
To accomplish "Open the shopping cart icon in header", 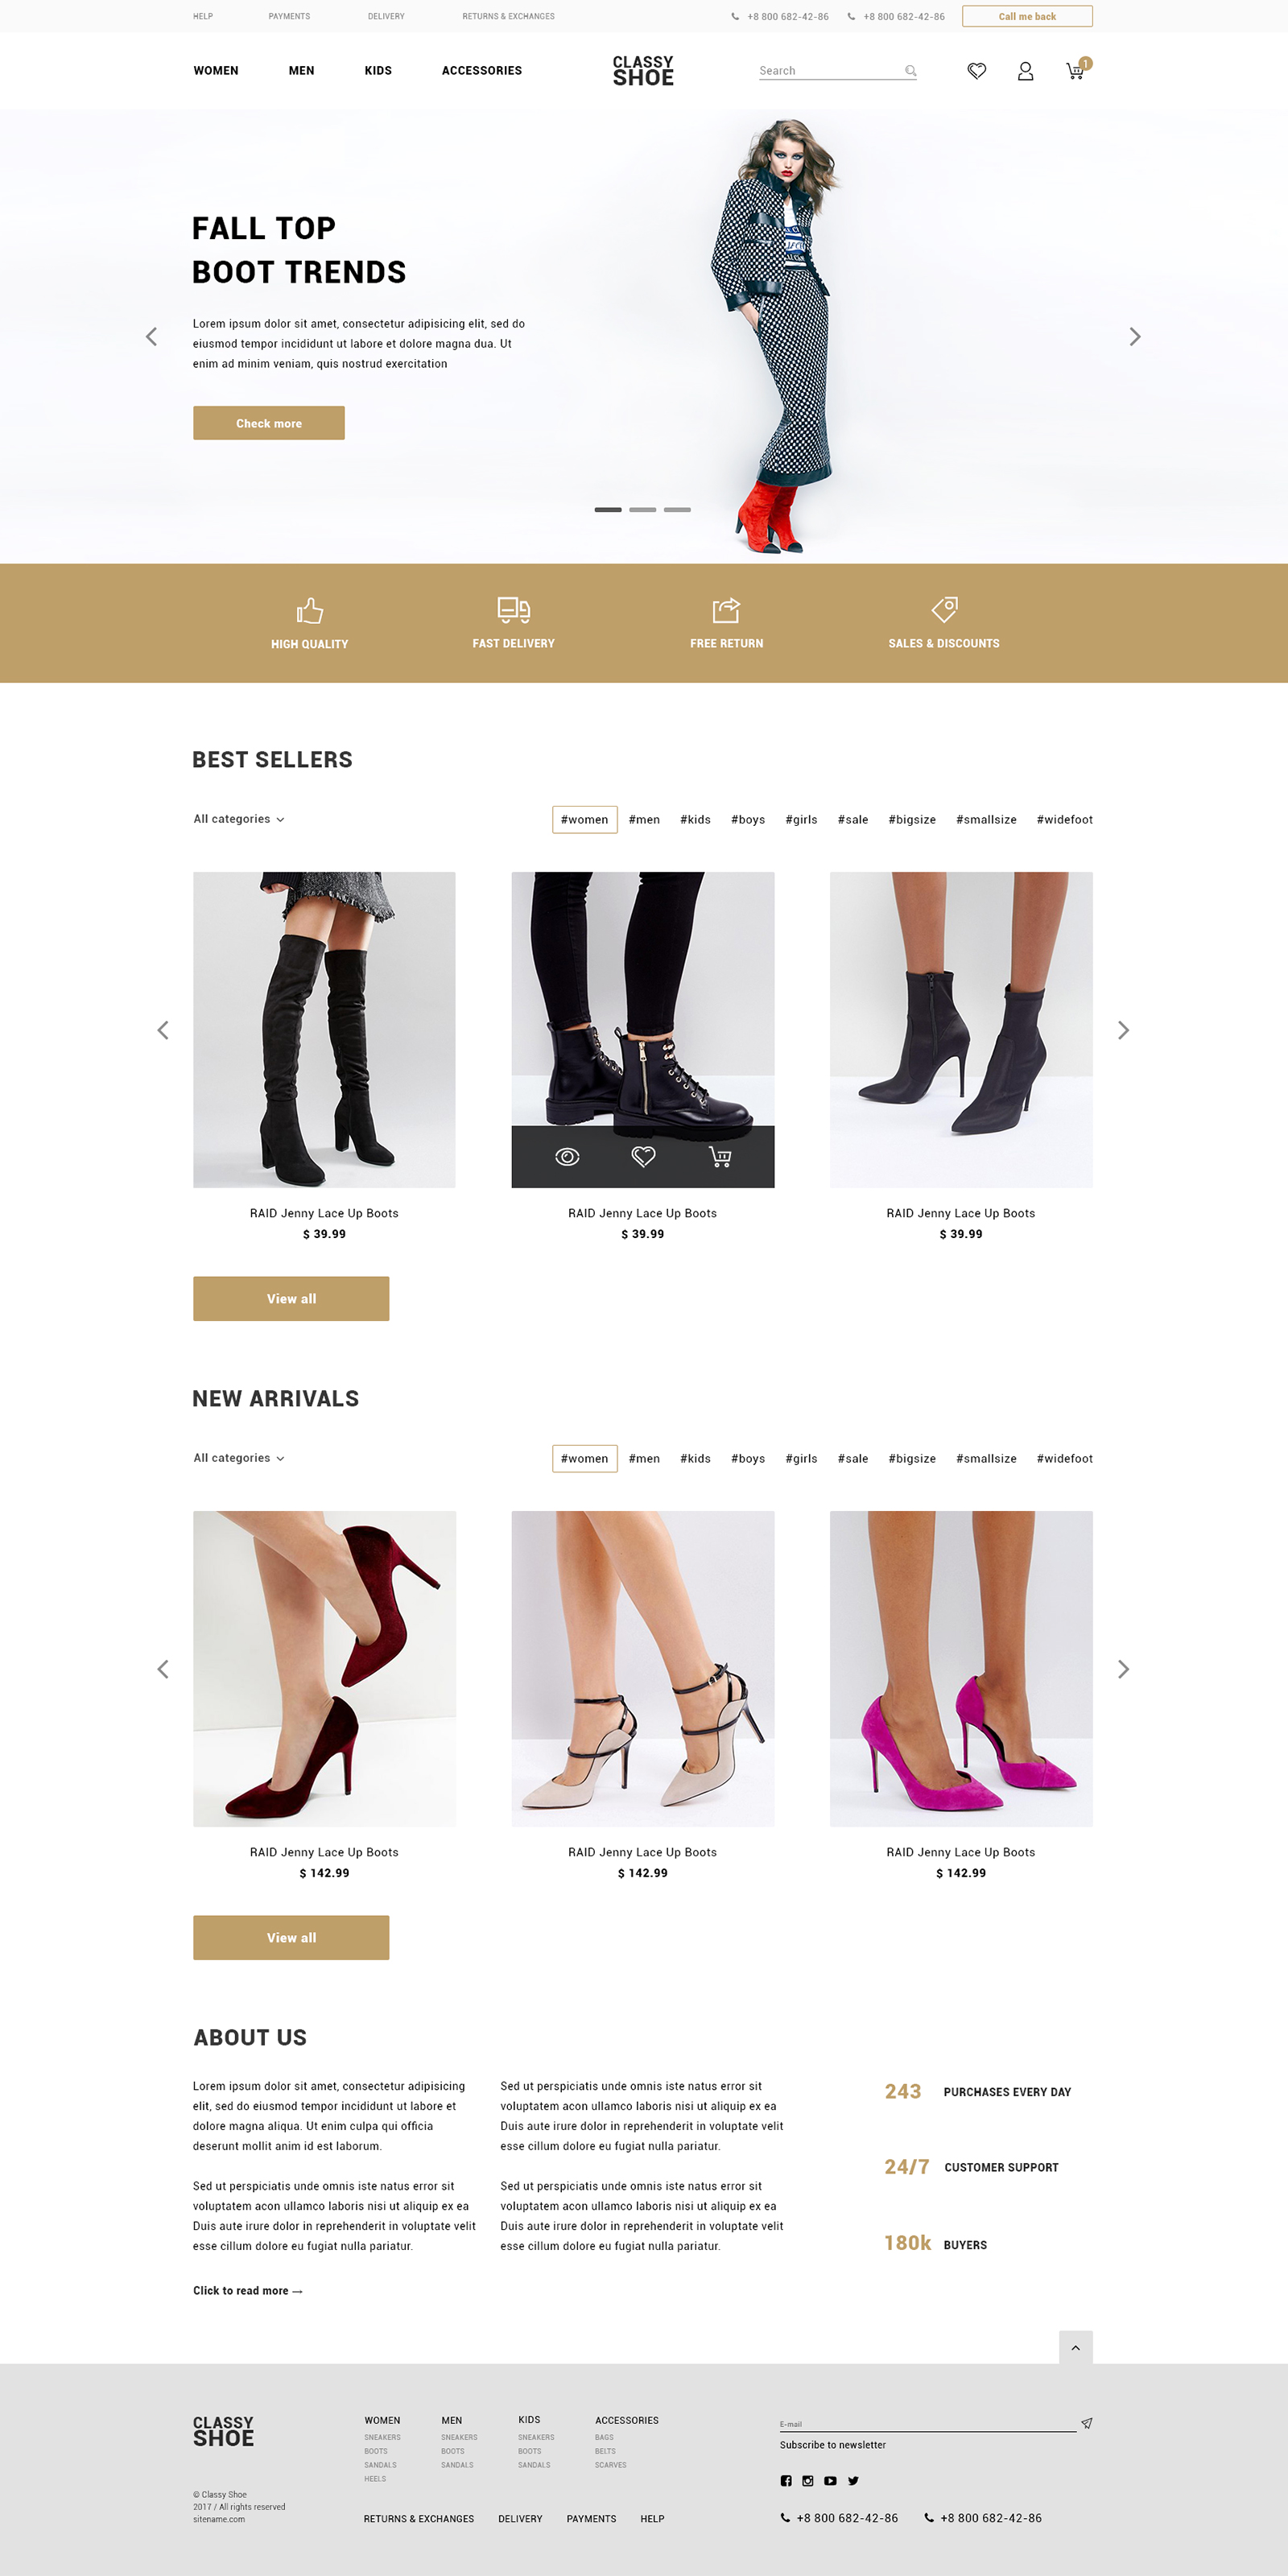I will [x=1076, y=70].
